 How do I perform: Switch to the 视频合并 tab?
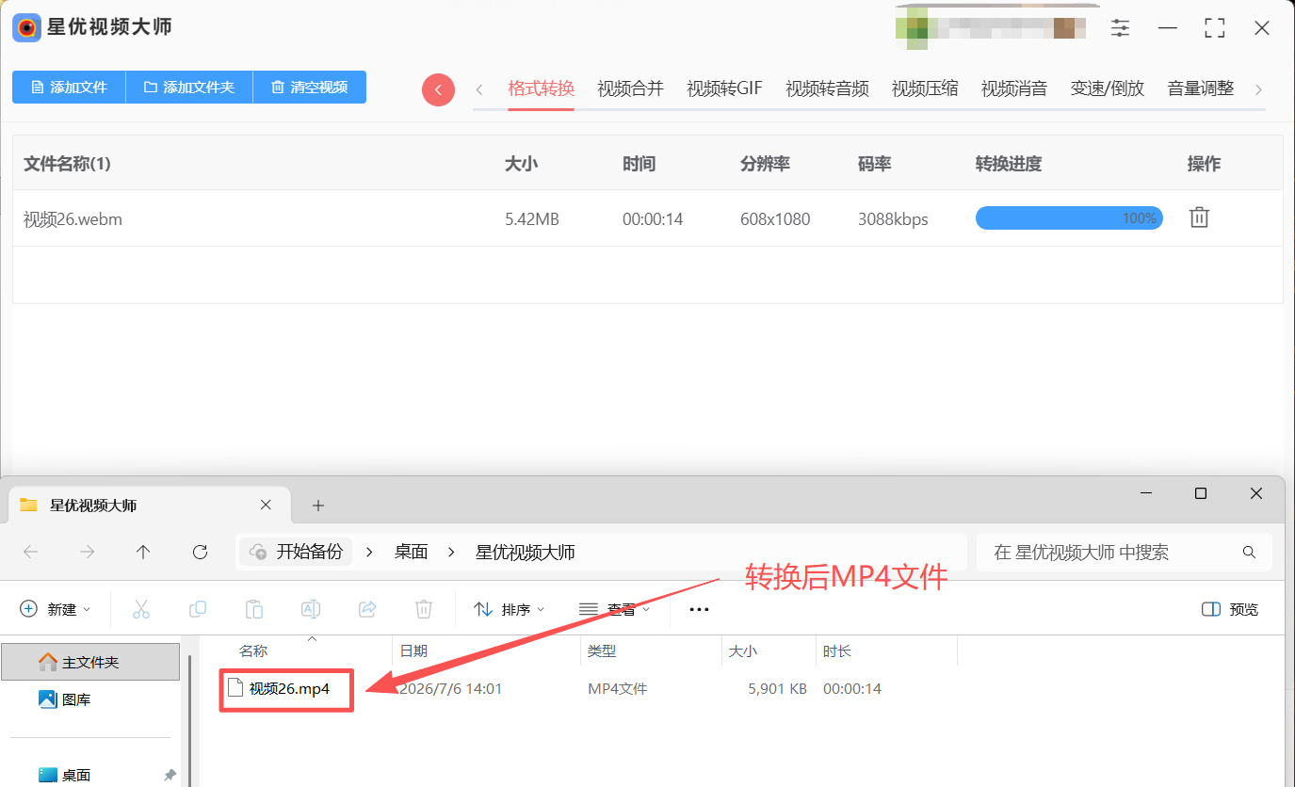[630, 89]
